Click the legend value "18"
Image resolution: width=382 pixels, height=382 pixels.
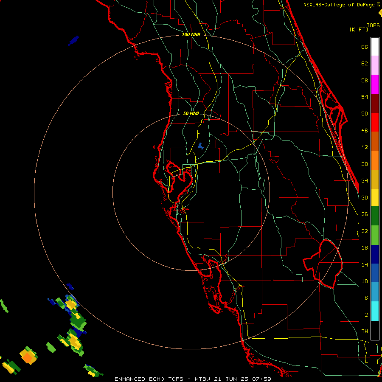[365, 248]
